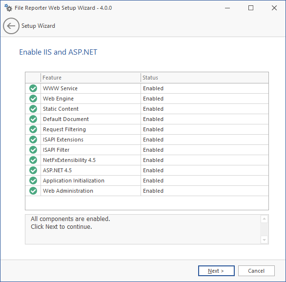
Task: Click the Next button to continue
Action: point(216,271)
